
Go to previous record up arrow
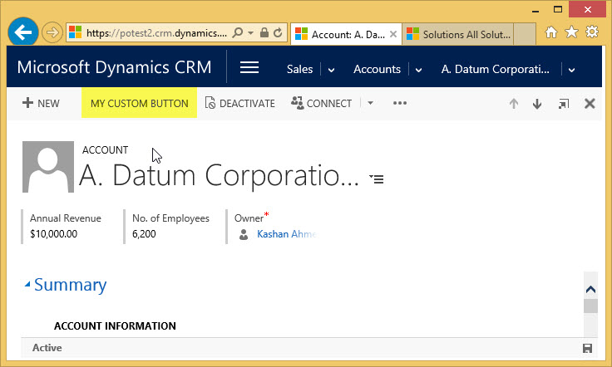(x=514, y=104)
